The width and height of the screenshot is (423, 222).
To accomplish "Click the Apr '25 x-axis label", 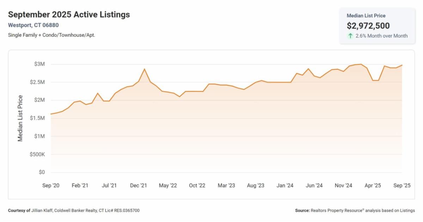I will 373,185.
